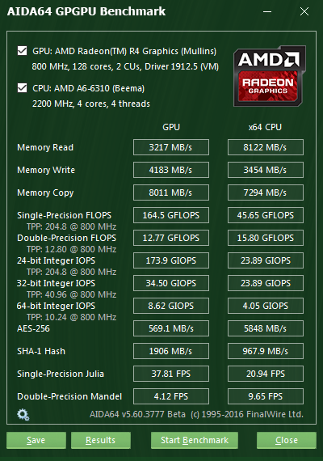Select the GPU Memory Read result 3217 MB/s
This screenshot has width=323, height=461.
(171, 147)
